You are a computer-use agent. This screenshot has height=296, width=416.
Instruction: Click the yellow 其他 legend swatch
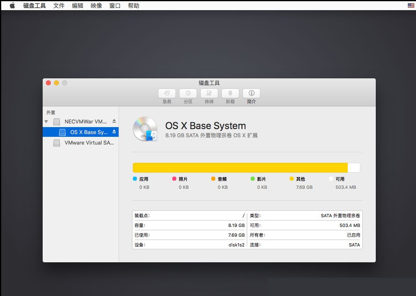292,179
